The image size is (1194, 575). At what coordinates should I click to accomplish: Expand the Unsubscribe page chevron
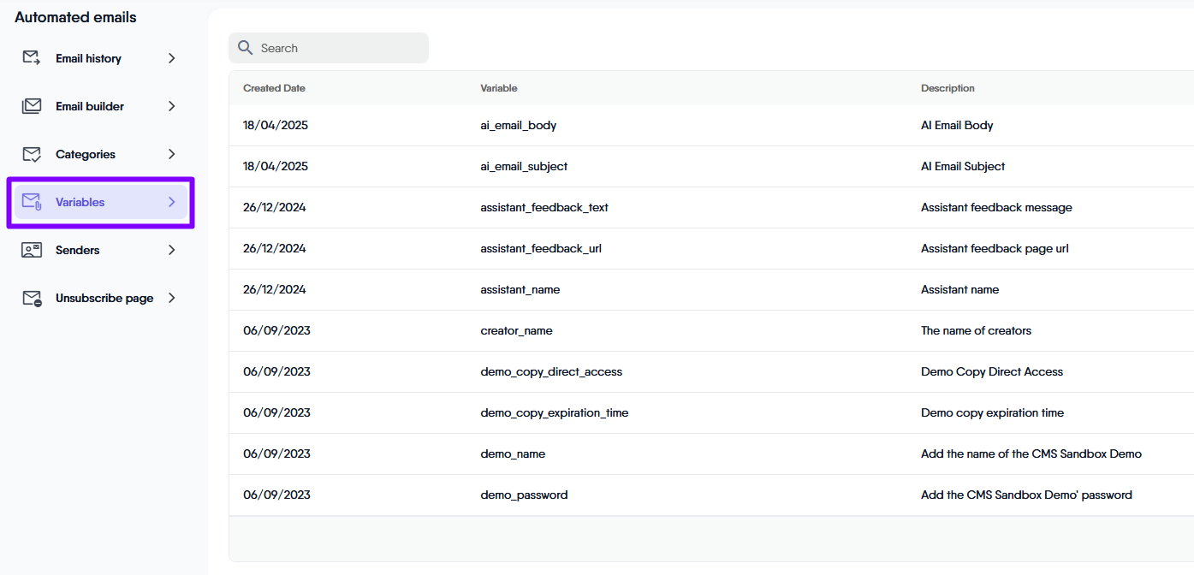point(171,298)
